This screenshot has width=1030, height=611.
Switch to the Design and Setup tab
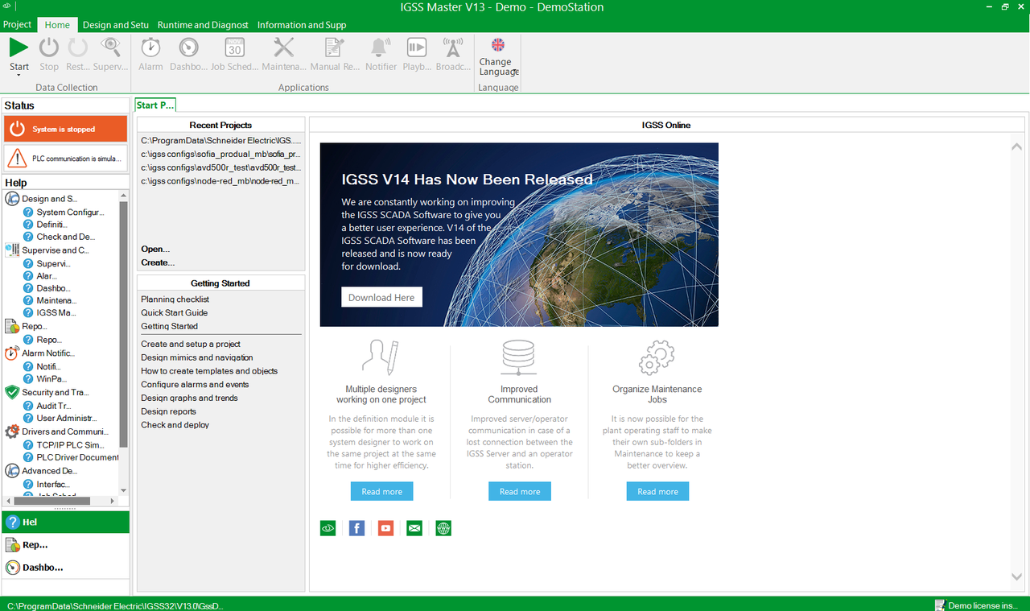click(x=117, y=25)
